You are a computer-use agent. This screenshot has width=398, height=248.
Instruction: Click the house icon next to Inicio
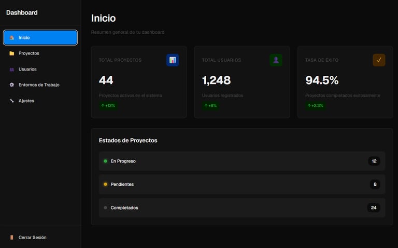pyautogui.click(x=12, y=37)
